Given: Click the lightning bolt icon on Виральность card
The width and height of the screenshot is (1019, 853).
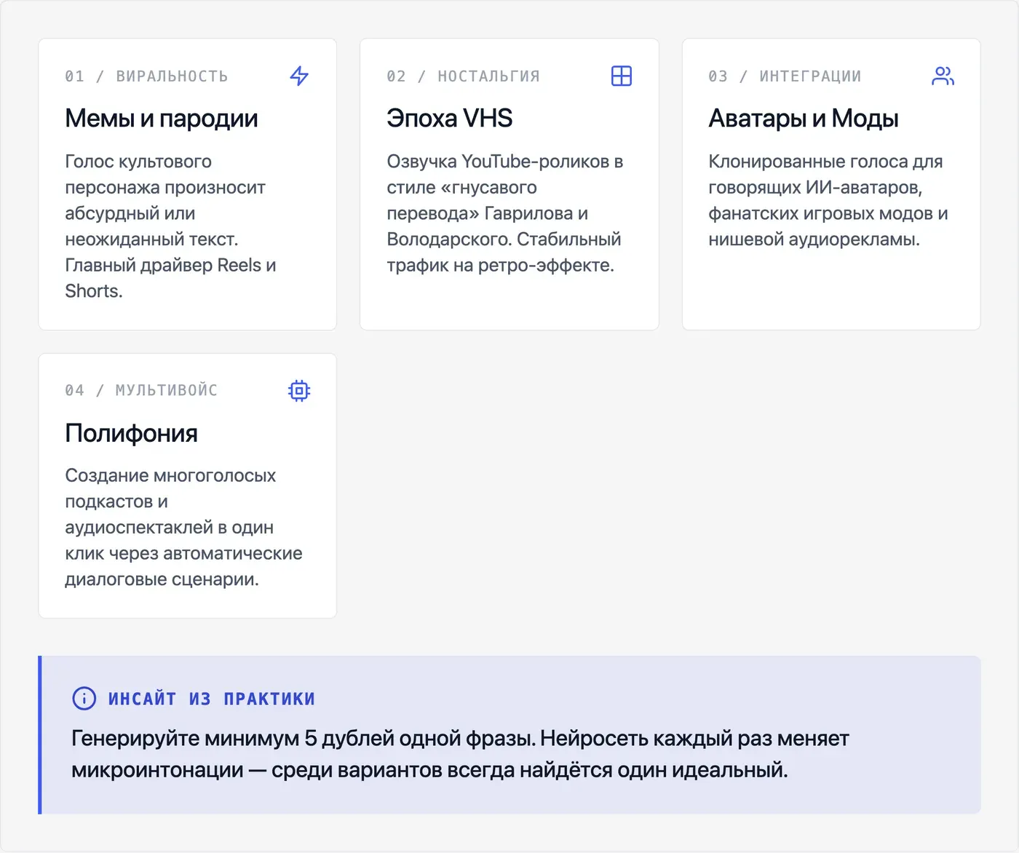Looking at the screenshot, I should pos(299,76).
